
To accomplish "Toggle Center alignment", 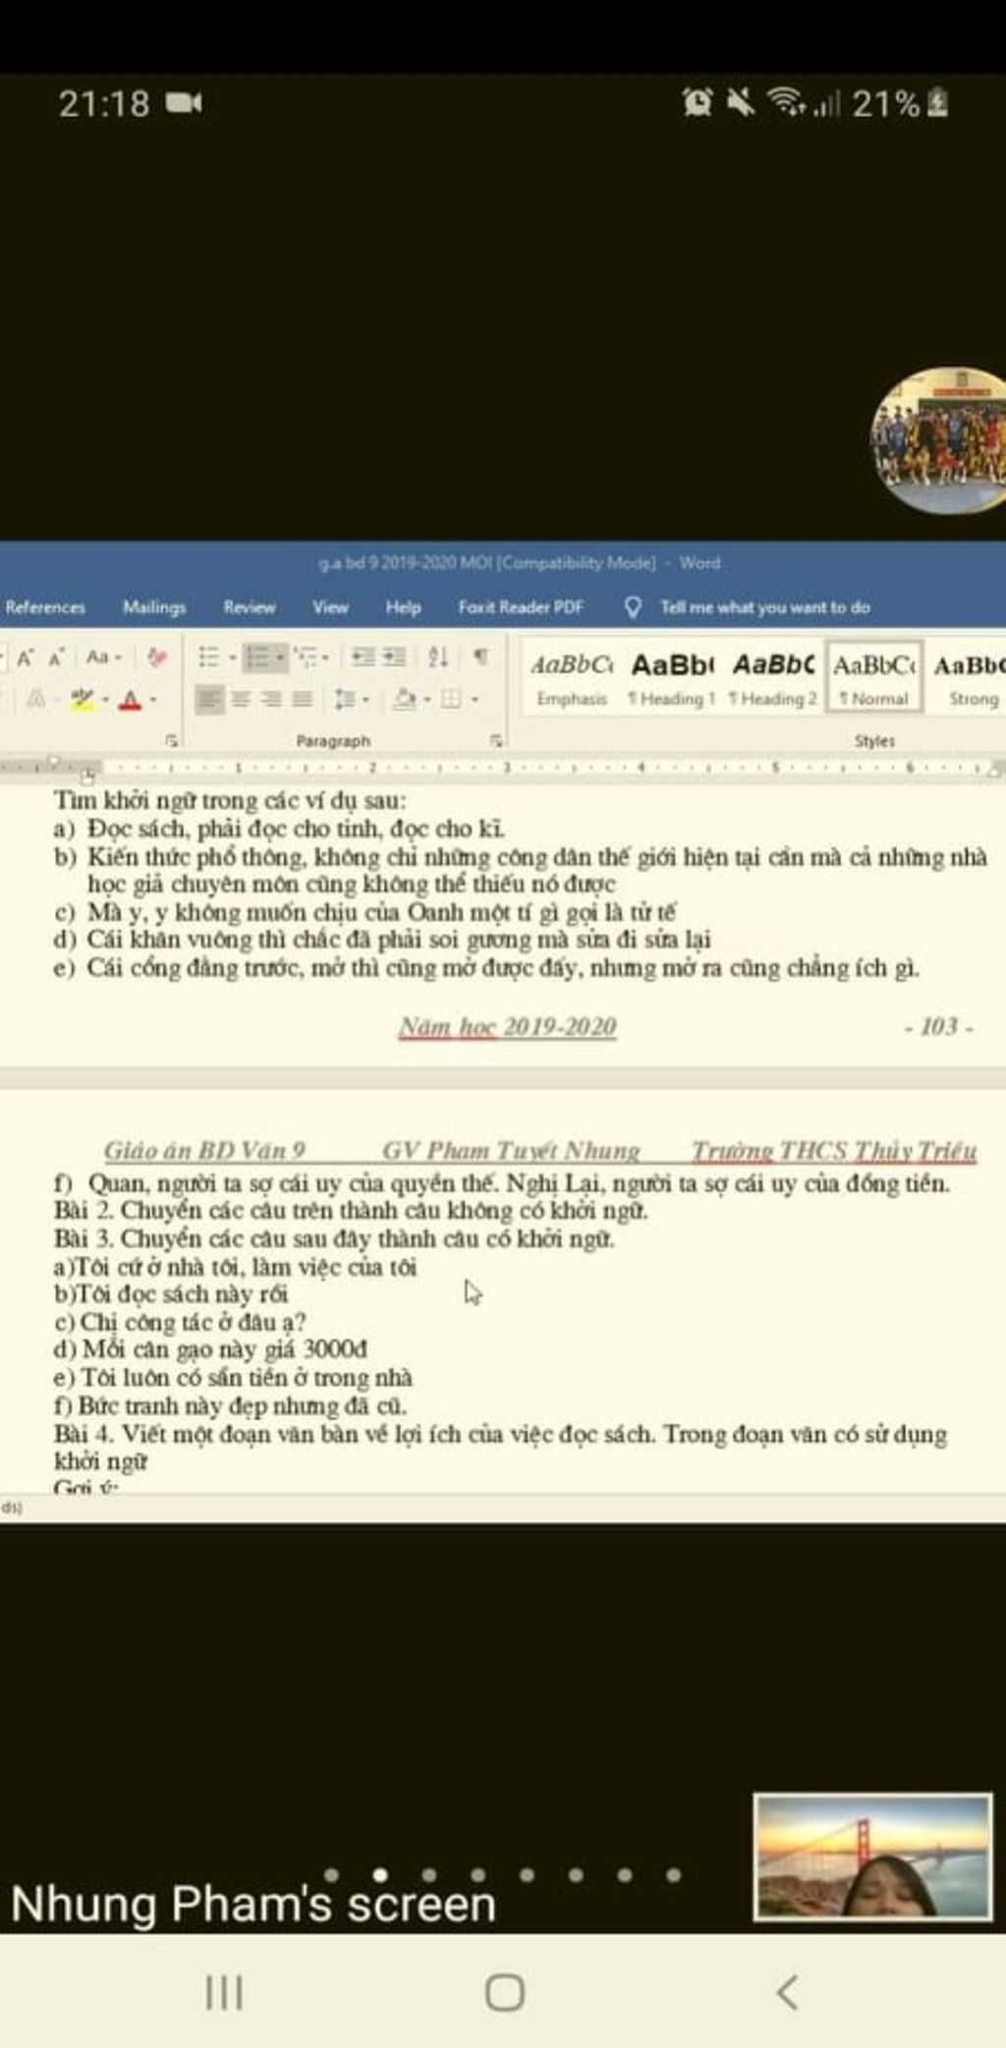I will click(x=240, y=700).
